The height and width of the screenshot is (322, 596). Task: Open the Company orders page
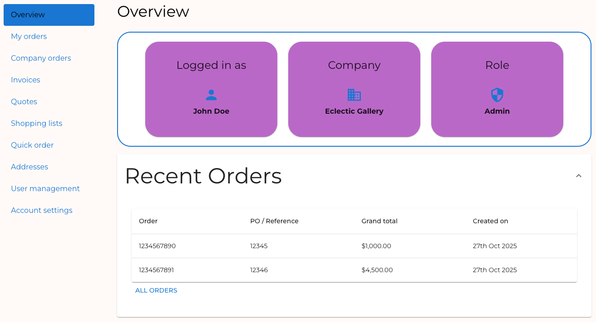[41, 58]
